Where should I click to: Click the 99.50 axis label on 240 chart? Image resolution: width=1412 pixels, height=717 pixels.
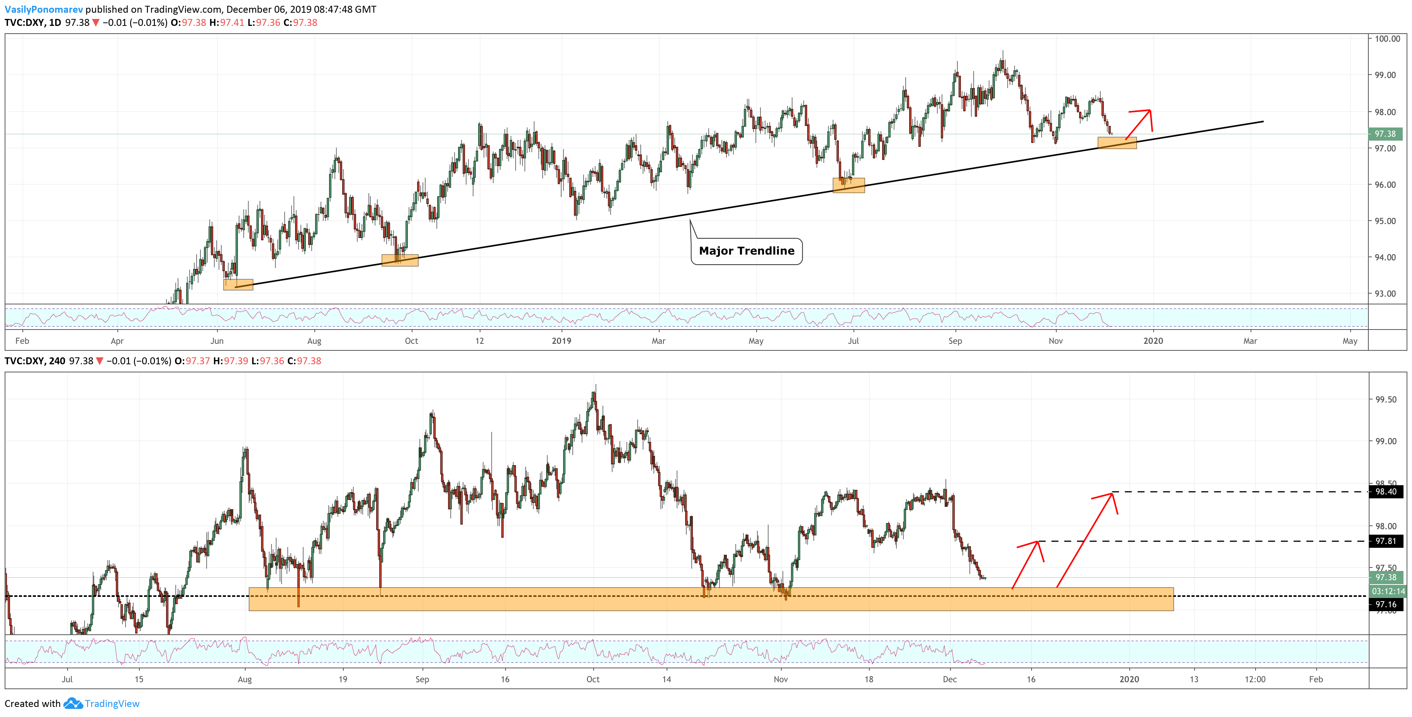point(1386,399)
